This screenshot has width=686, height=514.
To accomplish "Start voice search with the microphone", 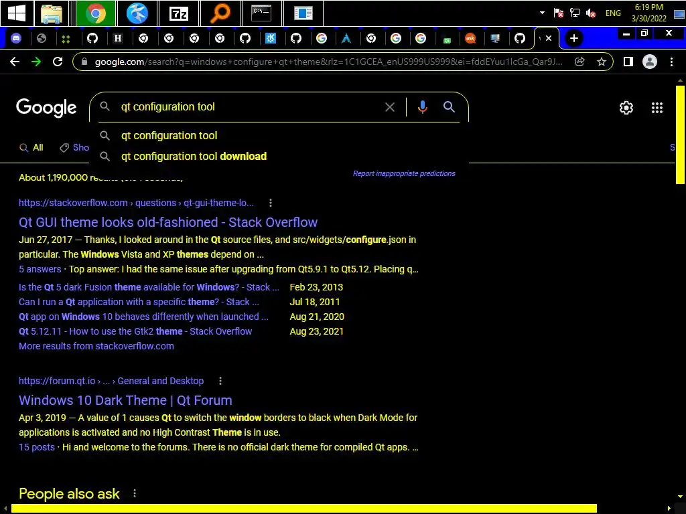I will (x=422, y=107).
